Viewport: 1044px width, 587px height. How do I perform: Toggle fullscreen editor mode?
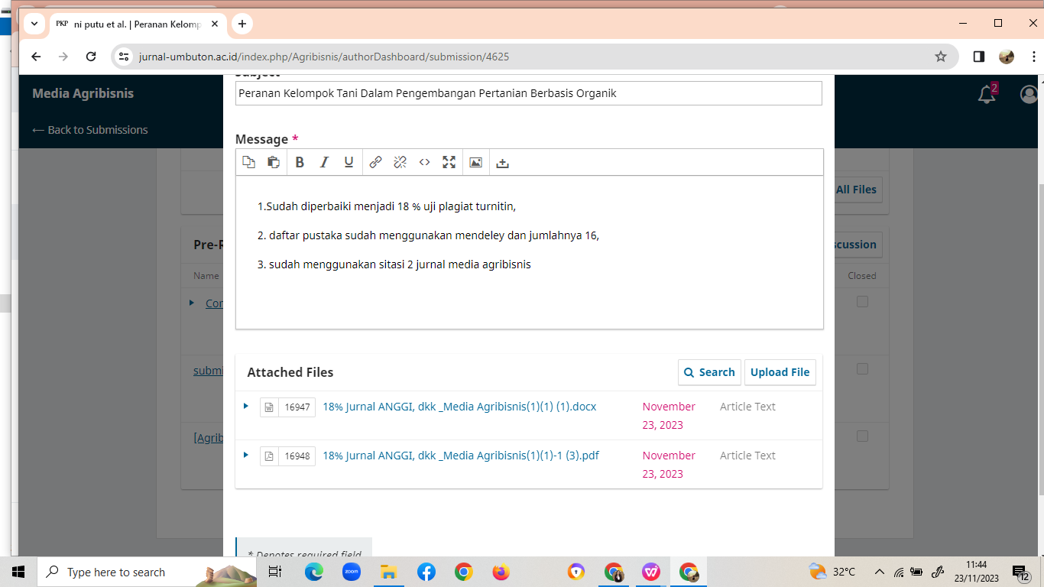coord(449,162)
